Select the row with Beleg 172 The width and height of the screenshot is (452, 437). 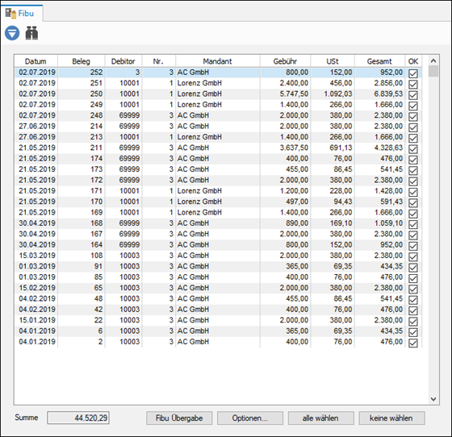(218, 181)
